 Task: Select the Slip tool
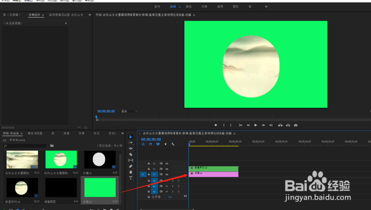[131, 160]
